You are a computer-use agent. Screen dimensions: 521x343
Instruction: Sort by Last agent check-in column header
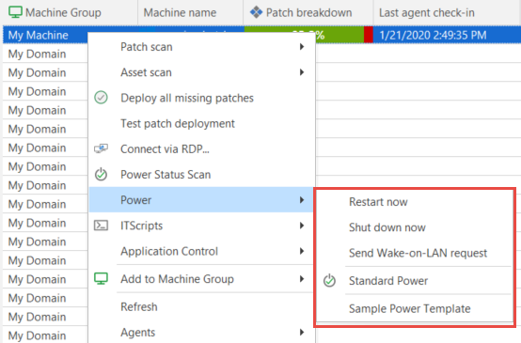click(x=448, y=12)
